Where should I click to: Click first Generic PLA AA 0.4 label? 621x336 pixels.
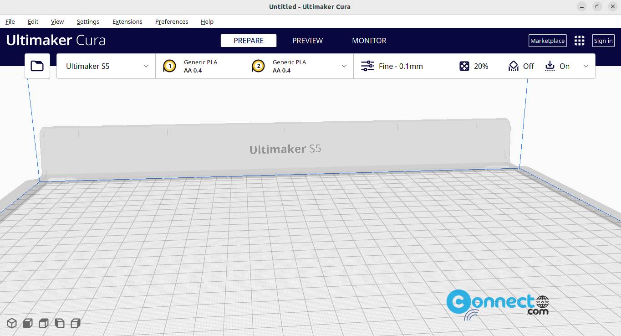point(200,66)
